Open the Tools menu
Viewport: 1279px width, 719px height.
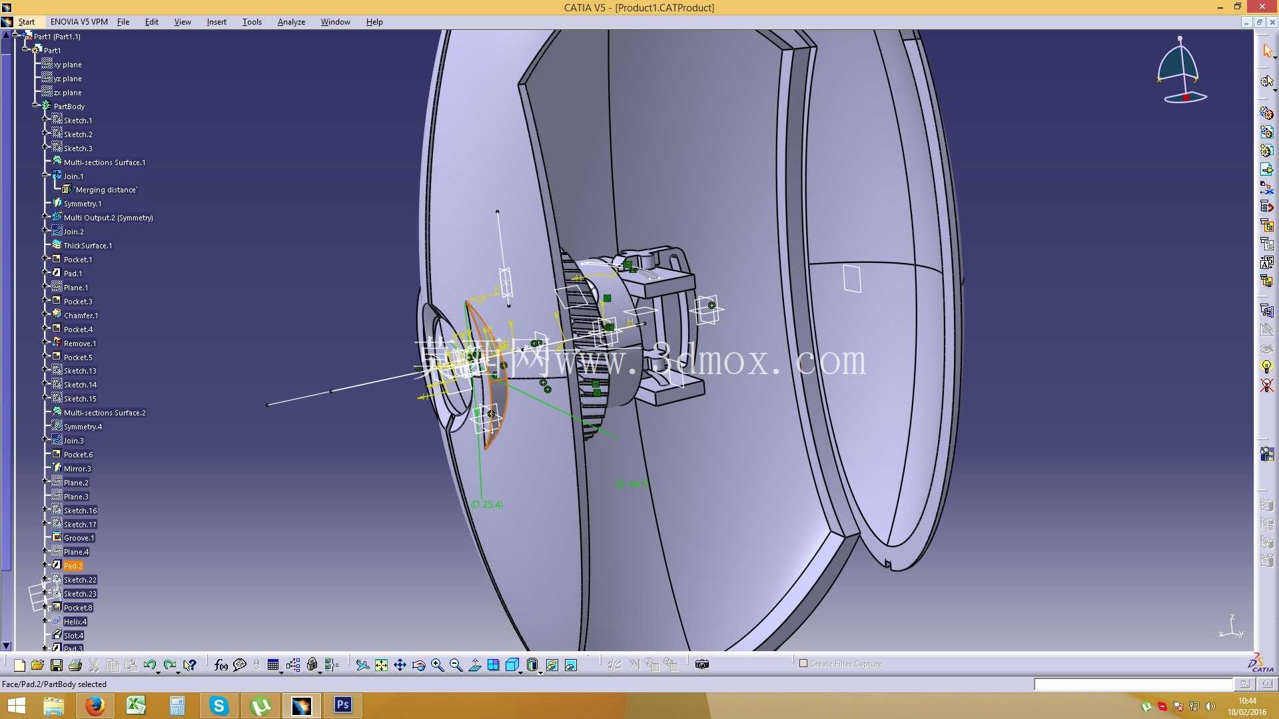[252, 22]
